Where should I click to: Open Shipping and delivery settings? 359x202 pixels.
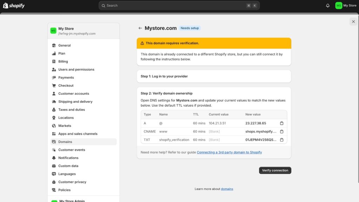pos(75,102)
